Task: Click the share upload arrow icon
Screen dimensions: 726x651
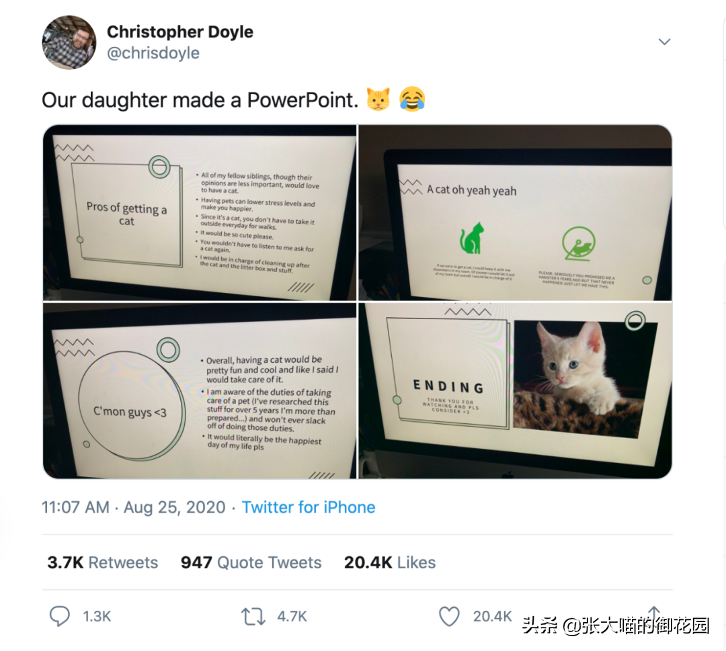Action: pyautogui.click(x=654, y=613)
